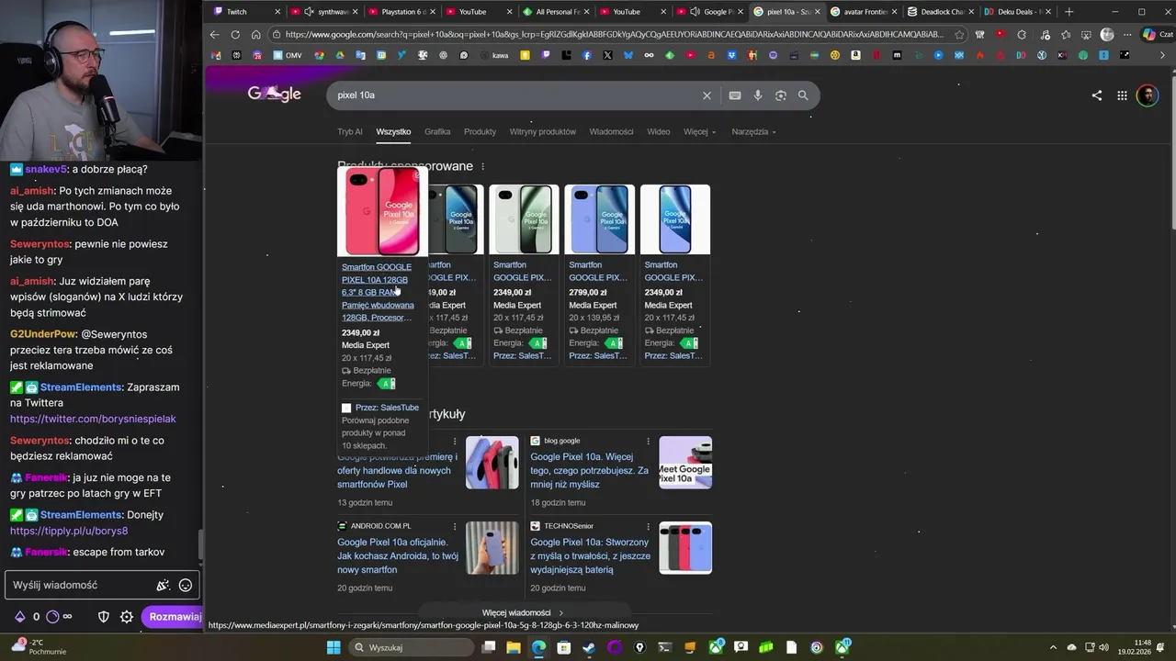Open Twitter link in StreamElements chat message

coord(93,419)
